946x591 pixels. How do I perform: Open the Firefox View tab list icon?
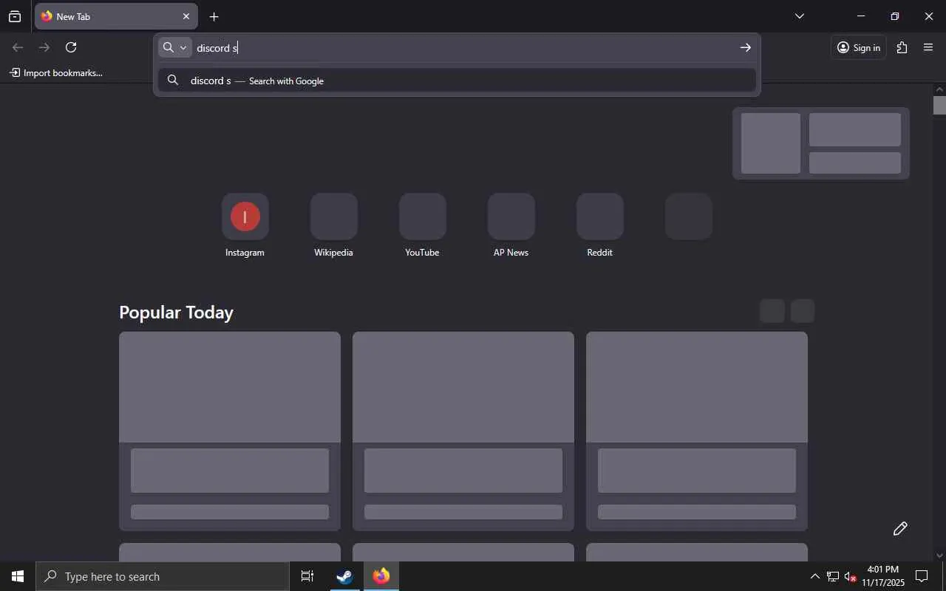click(15, 16)
